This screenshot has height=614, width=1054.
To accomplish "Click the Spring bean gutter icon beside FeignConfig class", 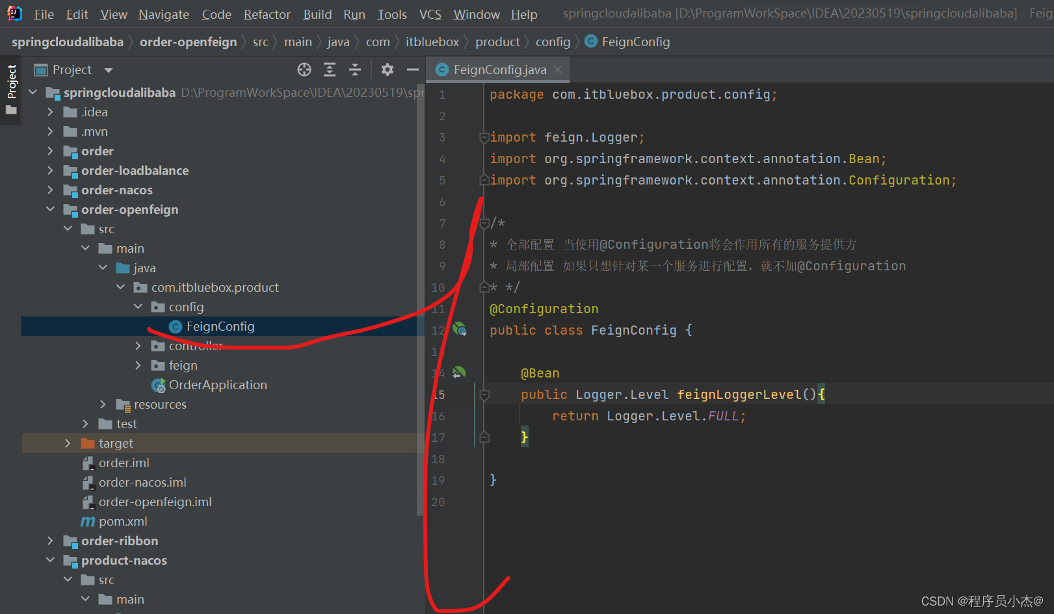I will pyautogui.click(x=460, y=329).
